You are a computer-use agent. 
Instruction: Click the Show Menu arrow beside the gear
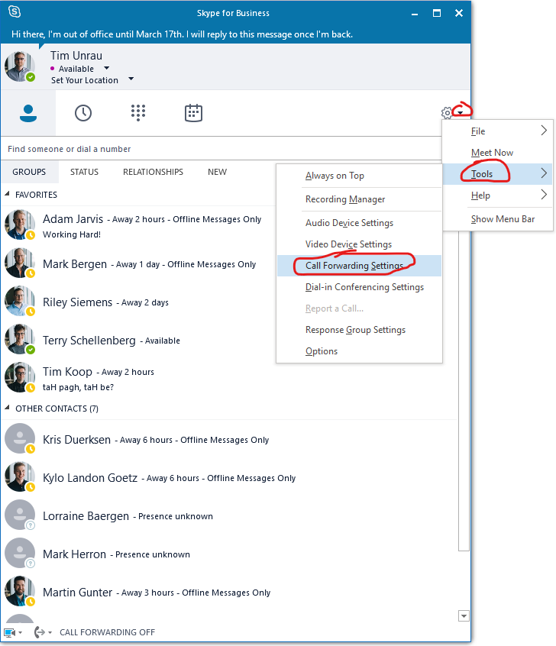(461, 113)
